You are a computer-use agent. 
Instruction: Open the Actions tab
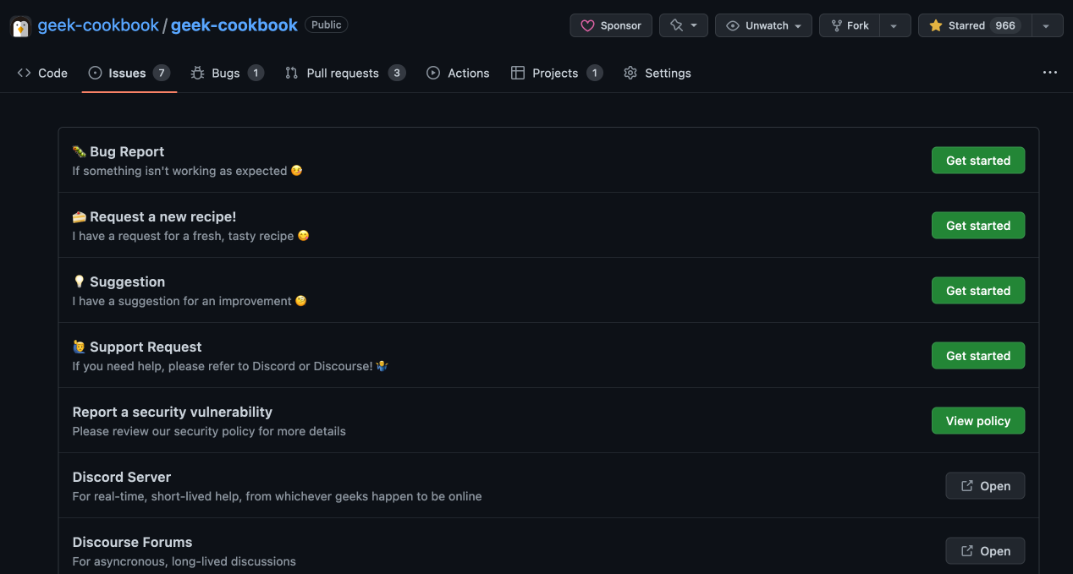pos(458,74)
